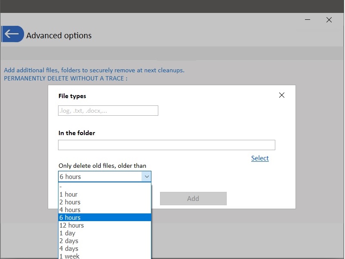Choose the blank dash option in list
345x259 pixels.
point(105,187)
